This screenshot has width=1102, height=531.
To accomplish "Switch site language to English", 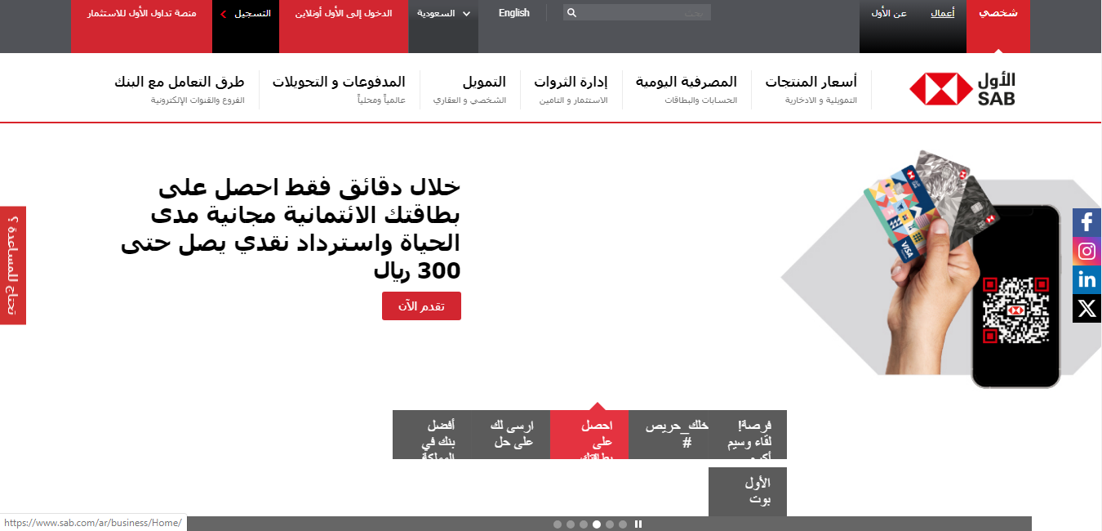I will click(x=514, y=14).
